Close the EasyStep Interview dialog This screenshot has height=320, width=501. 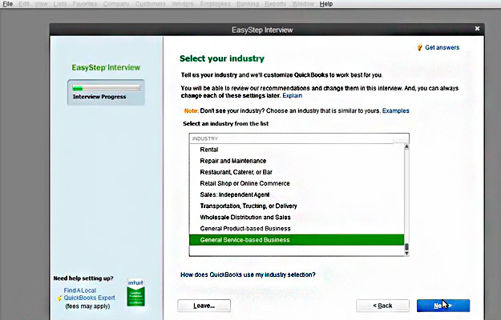coord(477,29)
